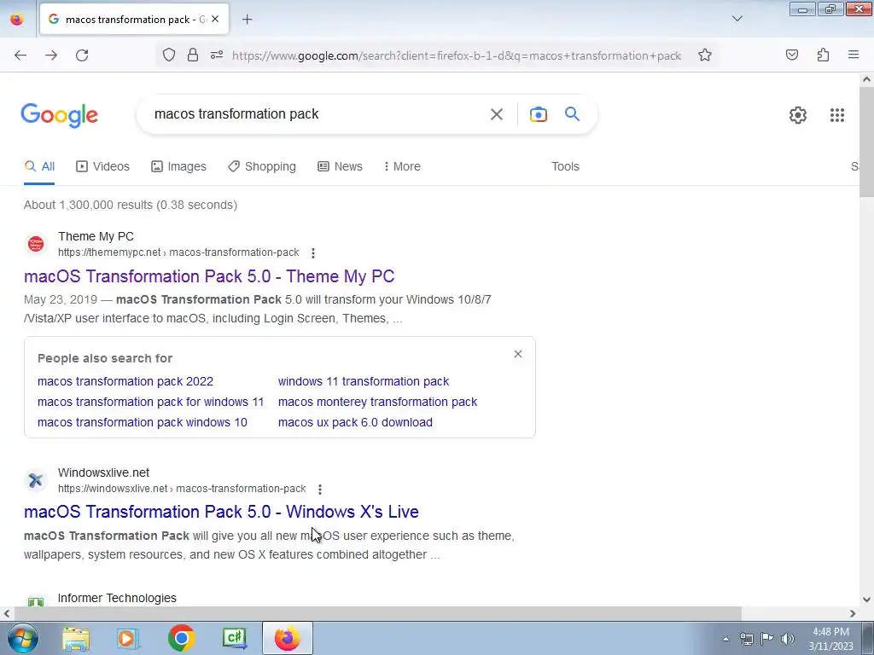Screen dimensions: 874x655
Task: Open the Windows Start menu orb
Action: (22, 638)
